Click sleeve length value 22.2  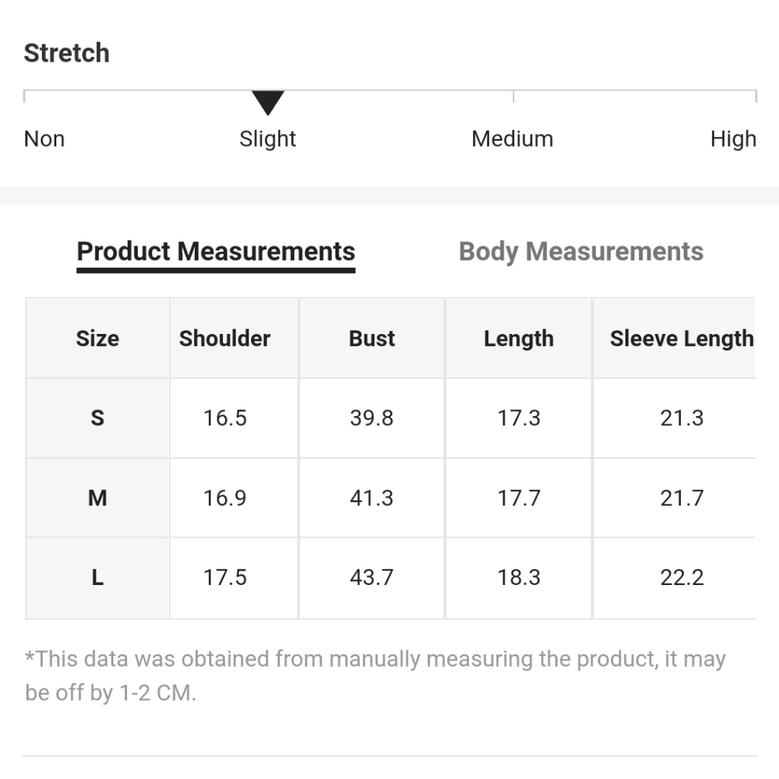pos(682,577)
